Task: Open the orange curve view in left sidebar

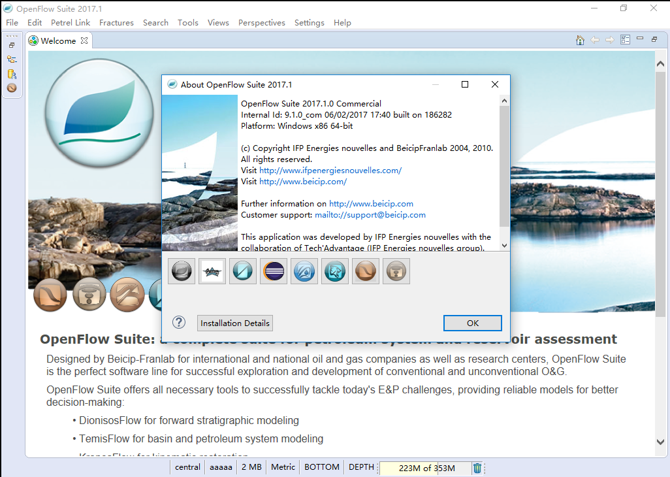Action: [12, 88]
